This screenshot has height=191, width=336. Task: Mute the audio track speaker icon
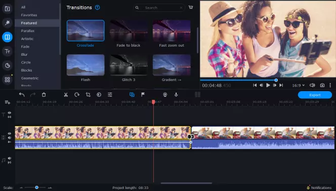point(10,158)
